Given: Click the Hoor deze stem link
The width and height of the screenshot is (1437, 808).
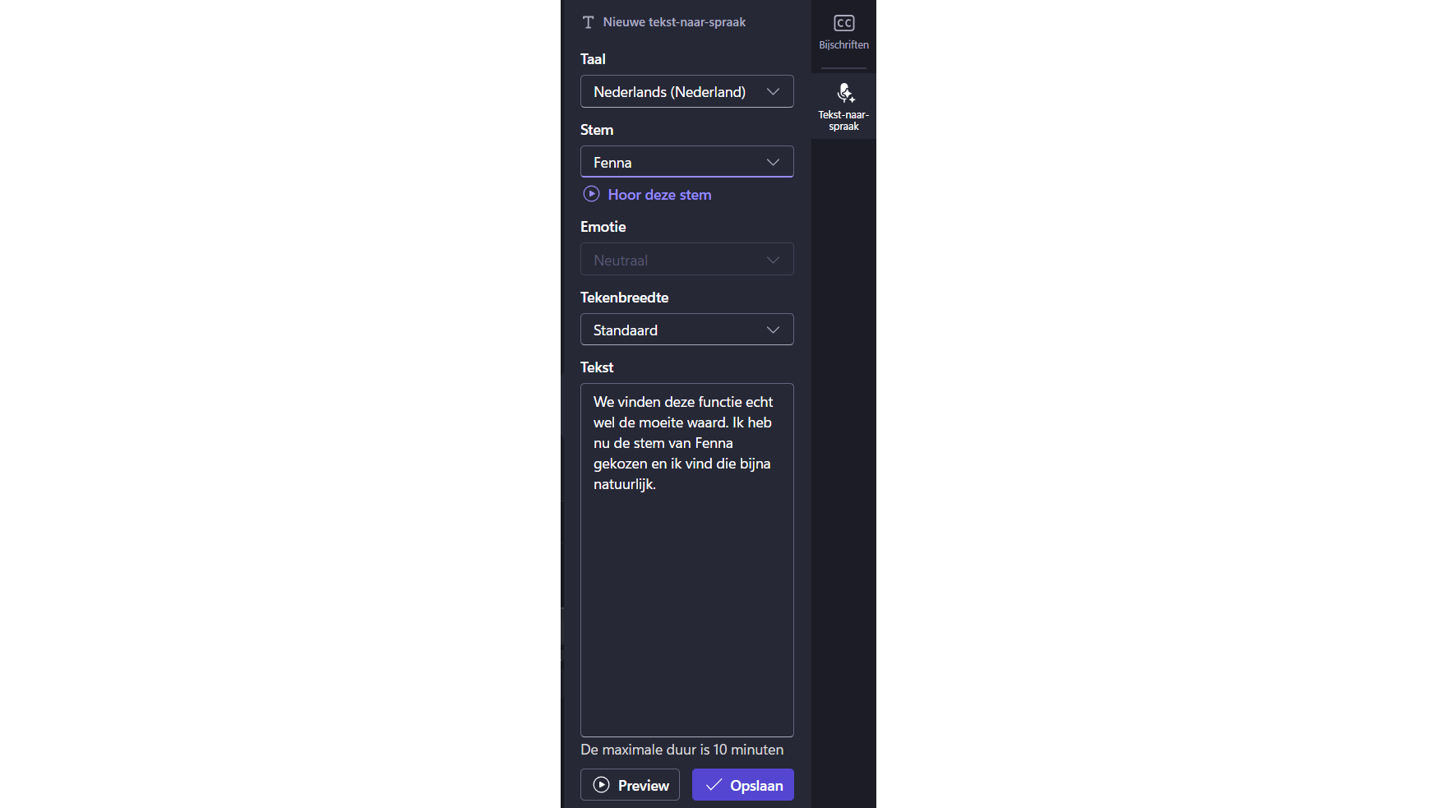Looking at the screenshot, I should coord(659,195).
